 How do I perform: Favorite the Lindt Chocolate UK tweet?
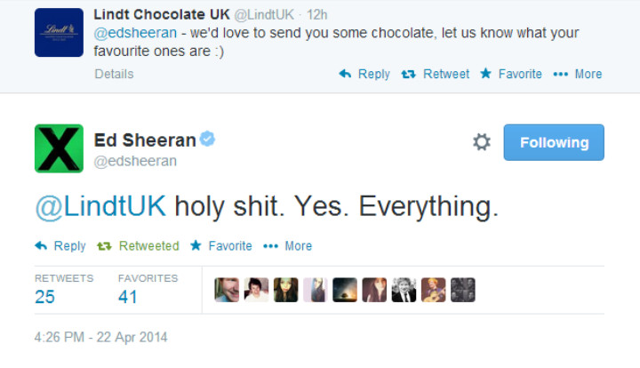point(511,74)
